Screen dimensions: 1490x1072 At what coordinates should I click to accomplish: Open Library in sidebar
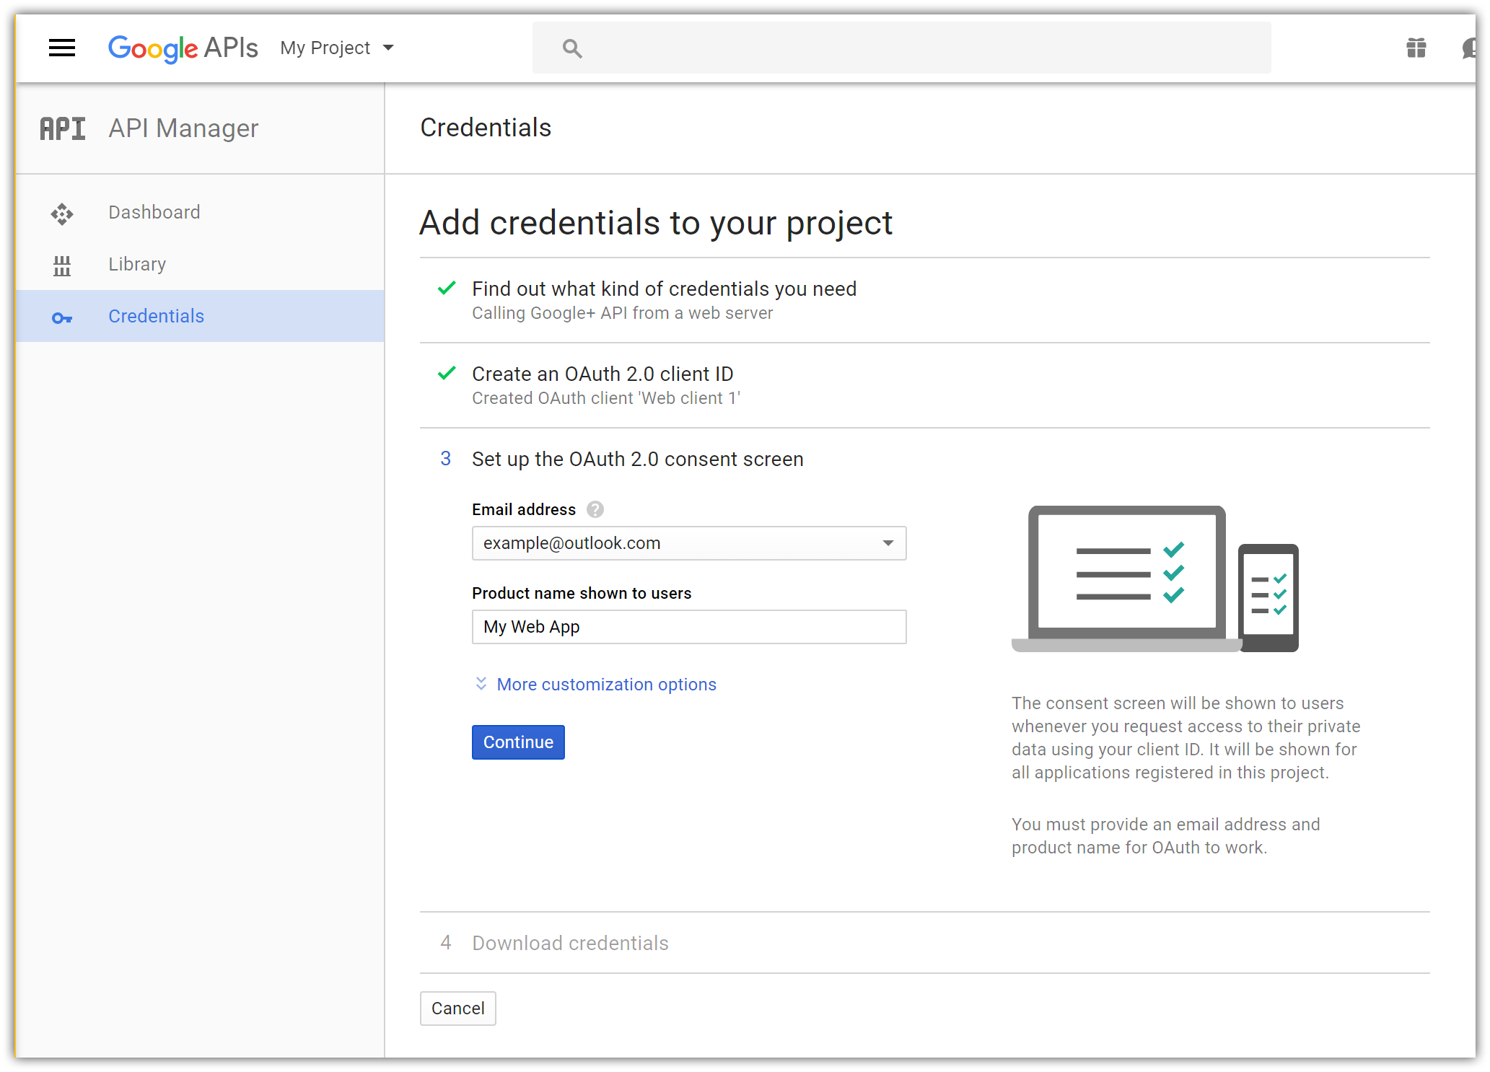point(137,265)
